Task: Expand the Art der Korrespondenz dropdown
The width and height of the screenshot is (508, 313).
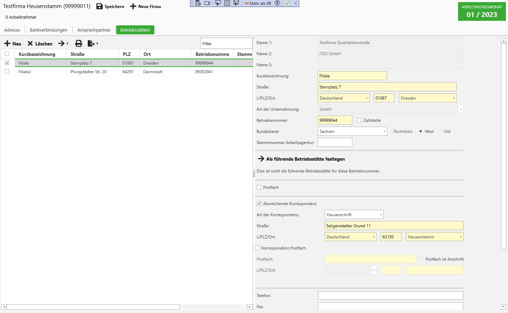Action: (x=381, y=215)
